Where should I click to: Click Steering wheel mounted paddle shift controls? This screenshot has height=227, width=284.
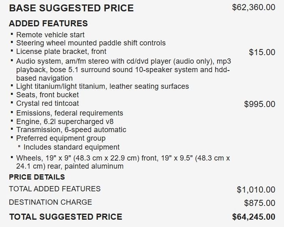[x=91, y=43]
